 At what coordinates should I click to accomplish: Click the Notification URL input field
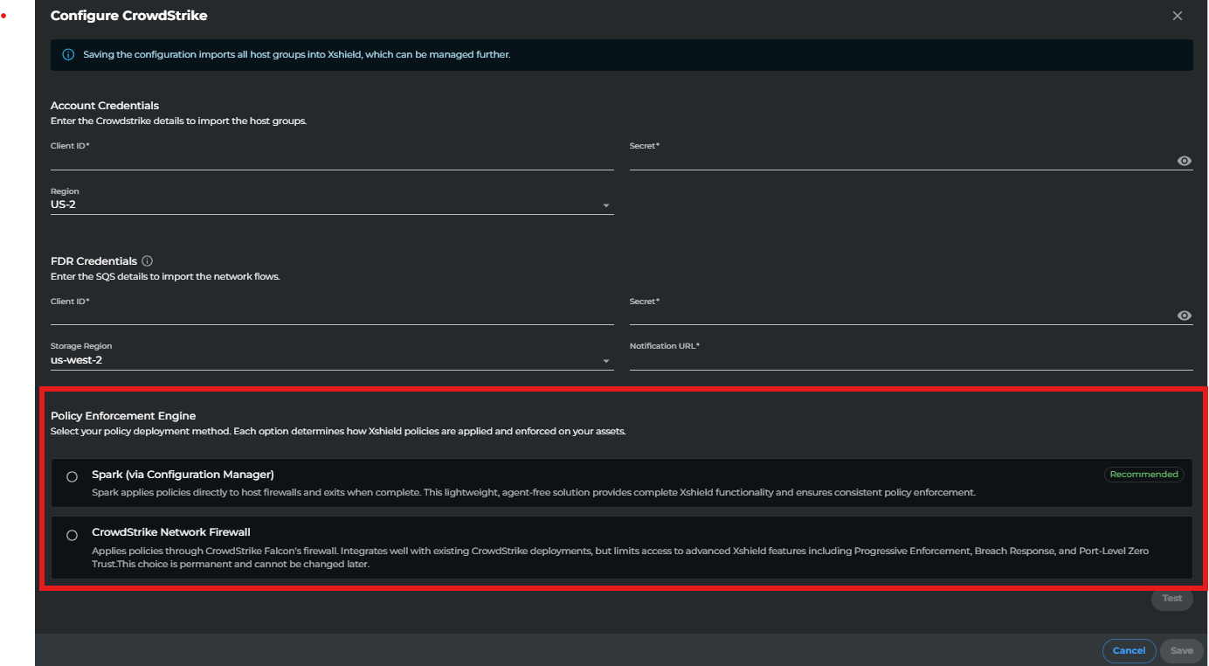coord(910,360)
